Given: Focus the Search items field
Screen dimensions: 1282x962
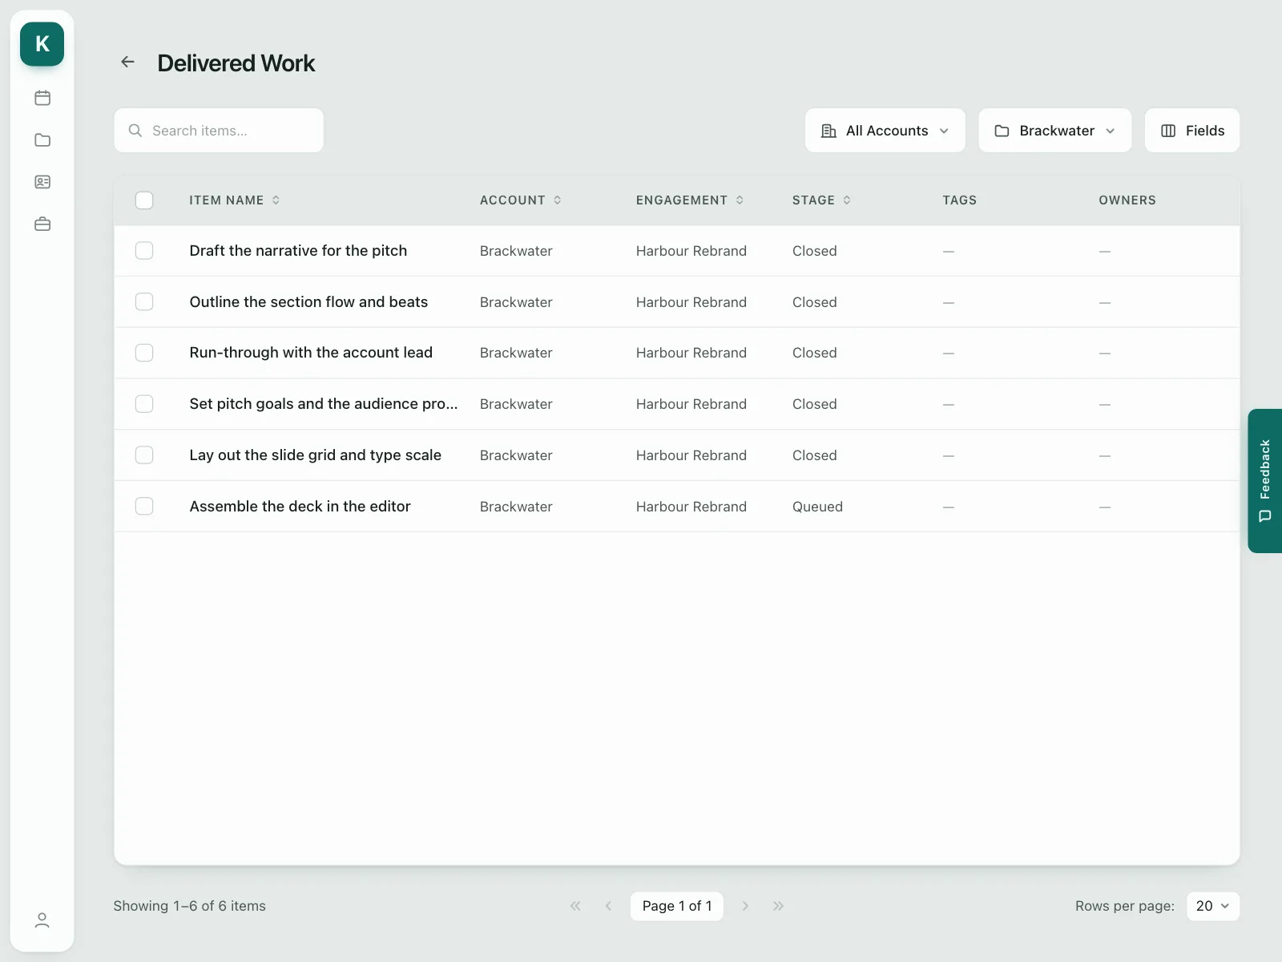Looking at the screenshot, I should coord(219,131).
